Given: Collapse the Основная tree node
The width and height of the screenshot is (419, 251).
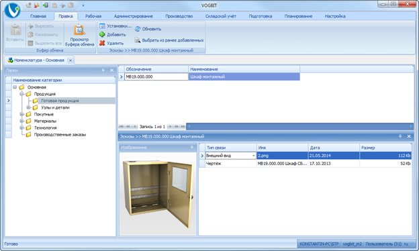Looking at the screenshot, I should point(15,87).
